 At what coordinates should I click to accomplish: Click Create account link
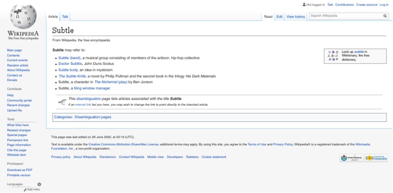point(367,5)
